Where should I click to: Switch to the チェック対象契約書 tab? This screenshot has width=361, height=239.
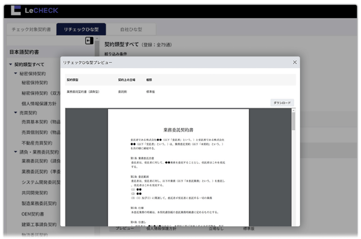coord(31,30)
